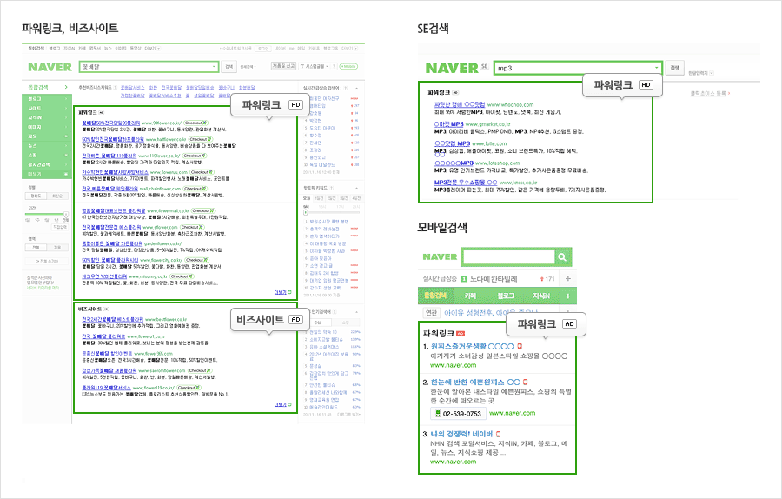
Task: Collapse the 실시간 급상승 검색어 panel arrow
Action: coord(357,88)
